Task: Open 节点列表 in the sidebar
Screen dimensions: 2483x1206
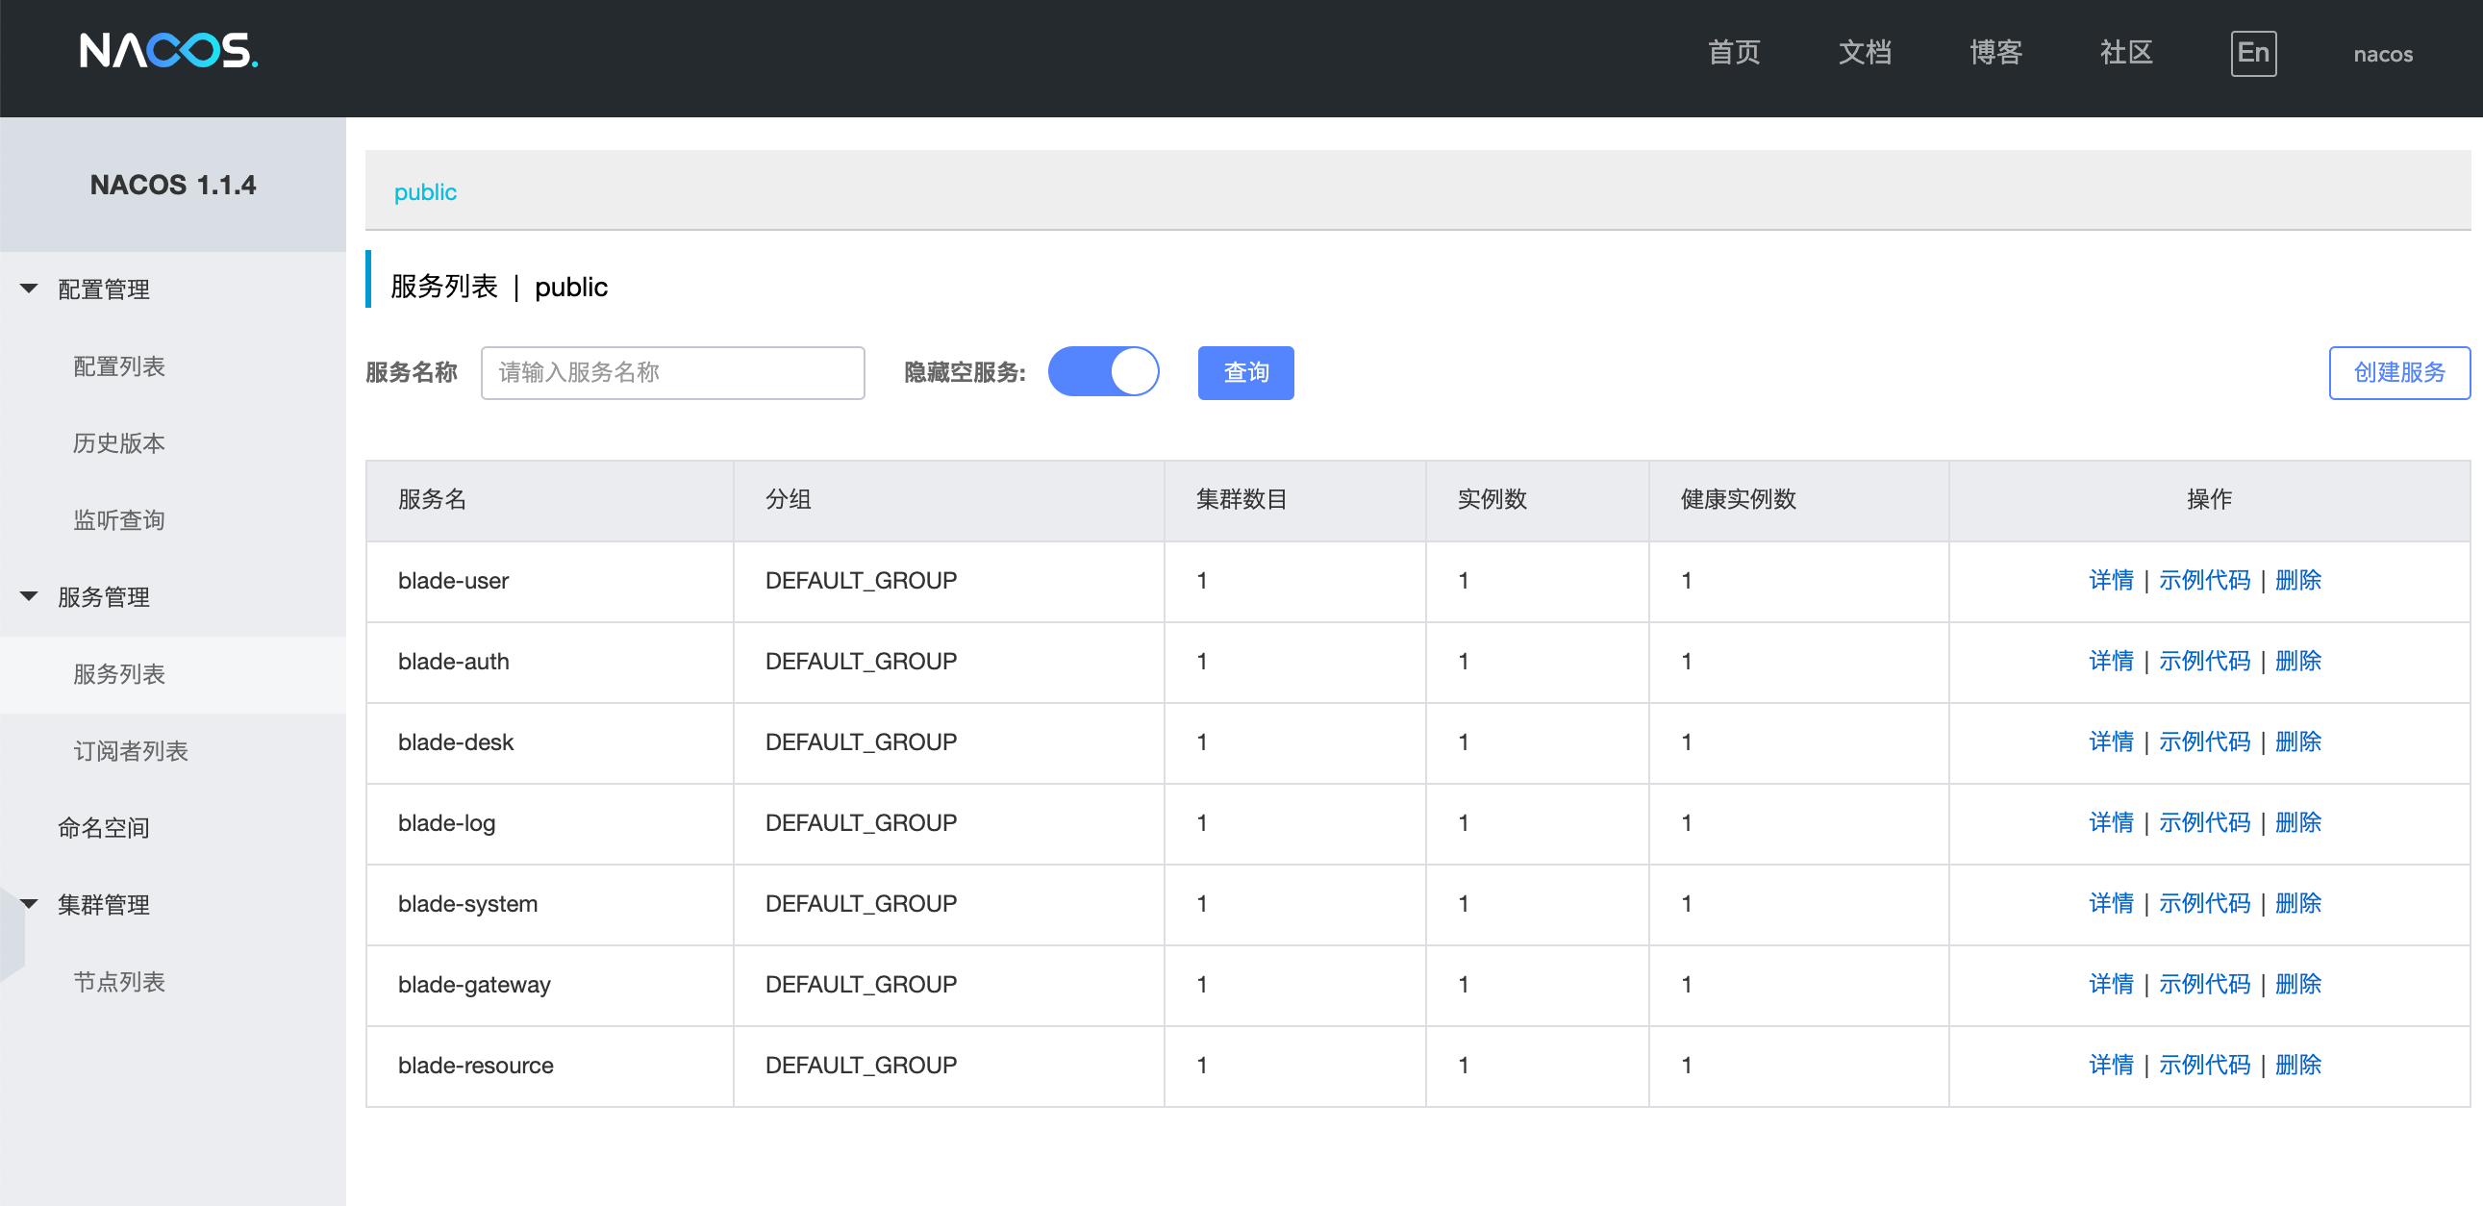Action: 118,981
